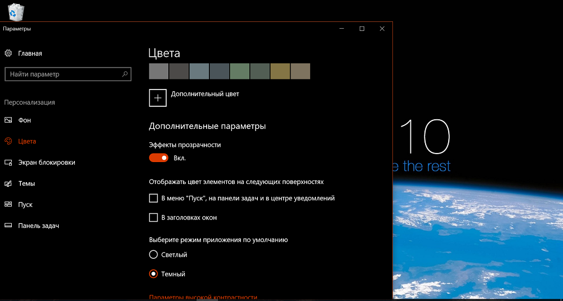The height and width of the screenshot is (301, 563).
Task: Open the Recycle Bin desktop icon
Action: (x=16, y=11)
